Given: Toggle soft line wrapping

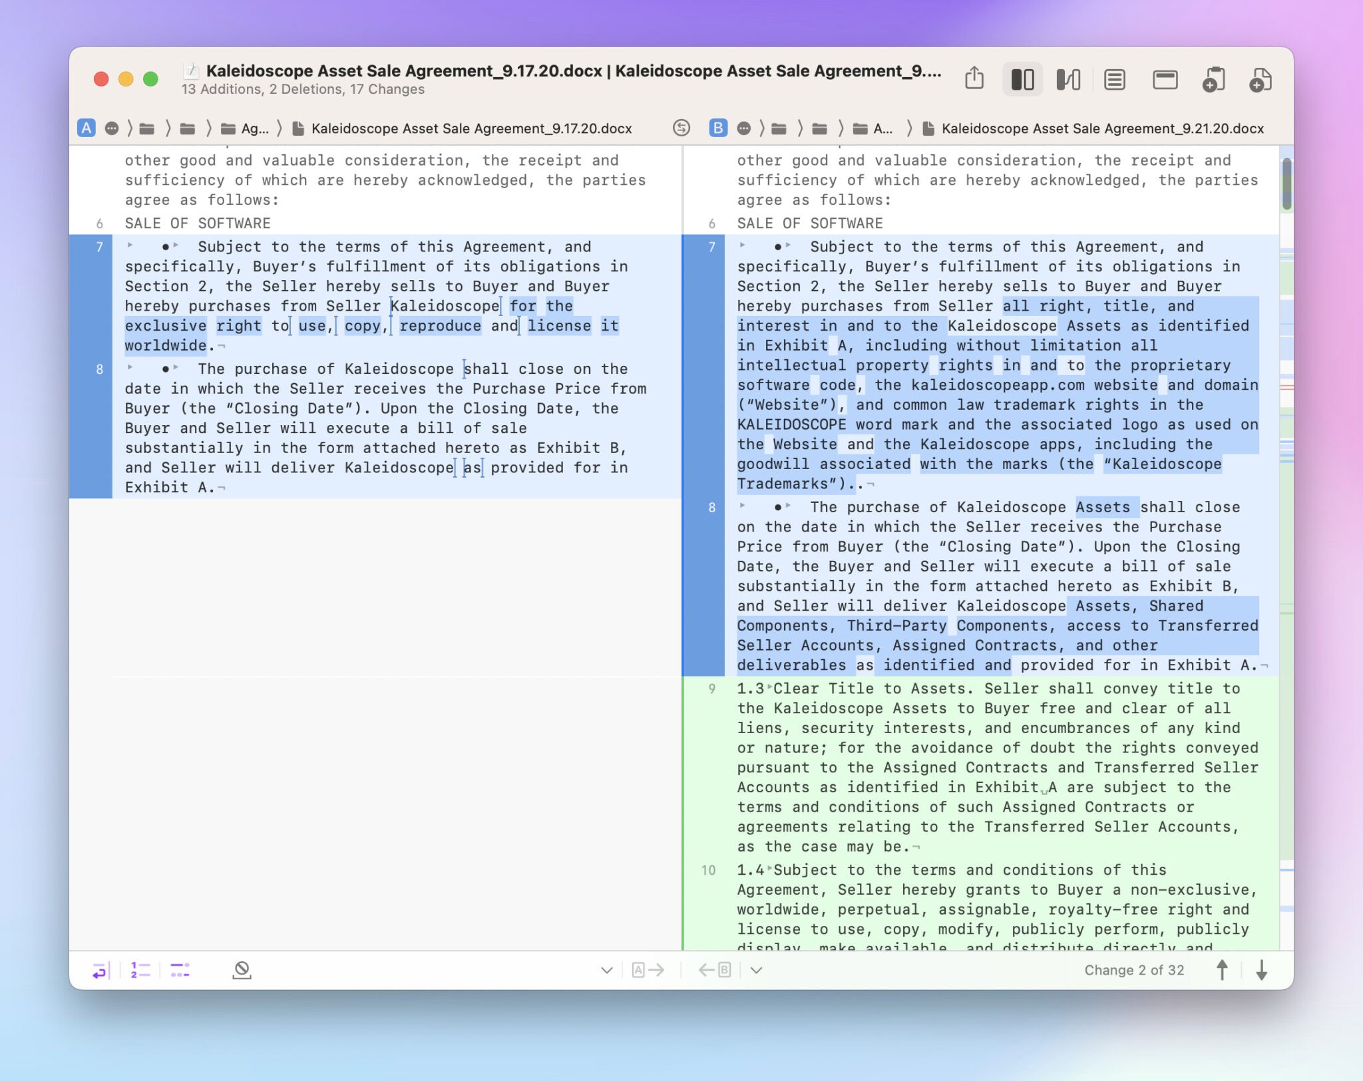Looking at the screenshot, I should point(99,970).
